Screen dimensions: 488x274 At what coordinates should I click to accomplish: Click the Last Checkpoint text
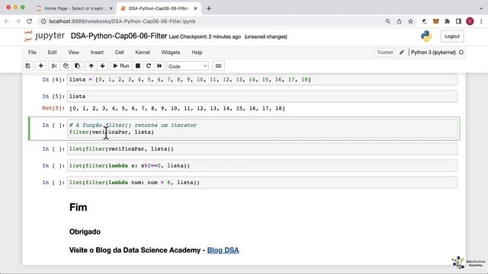(205, 37)
